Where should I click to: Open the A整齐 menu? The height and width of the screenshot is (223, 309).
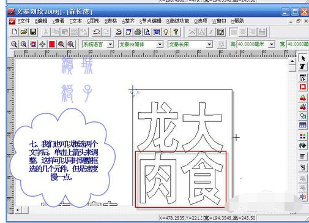coord(128,21)
